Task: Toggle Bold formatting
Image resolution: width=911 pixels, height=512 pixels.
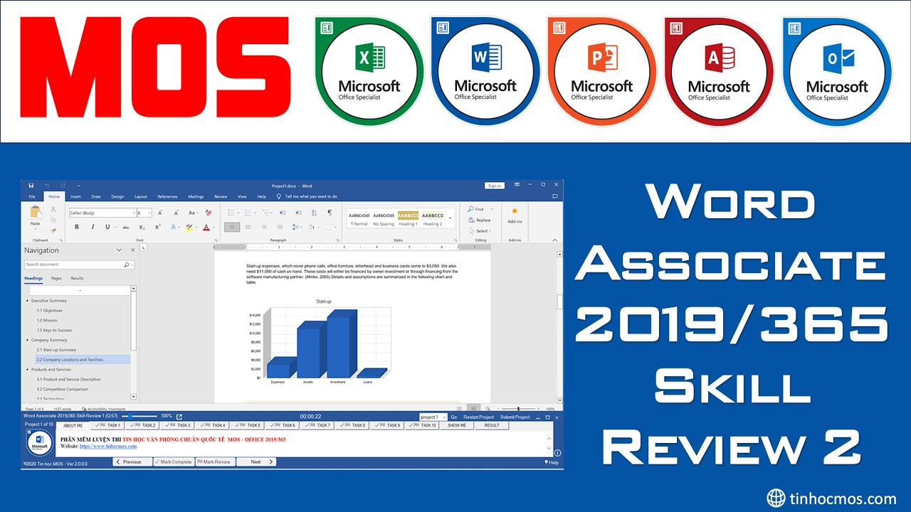Action: (75, 227)
